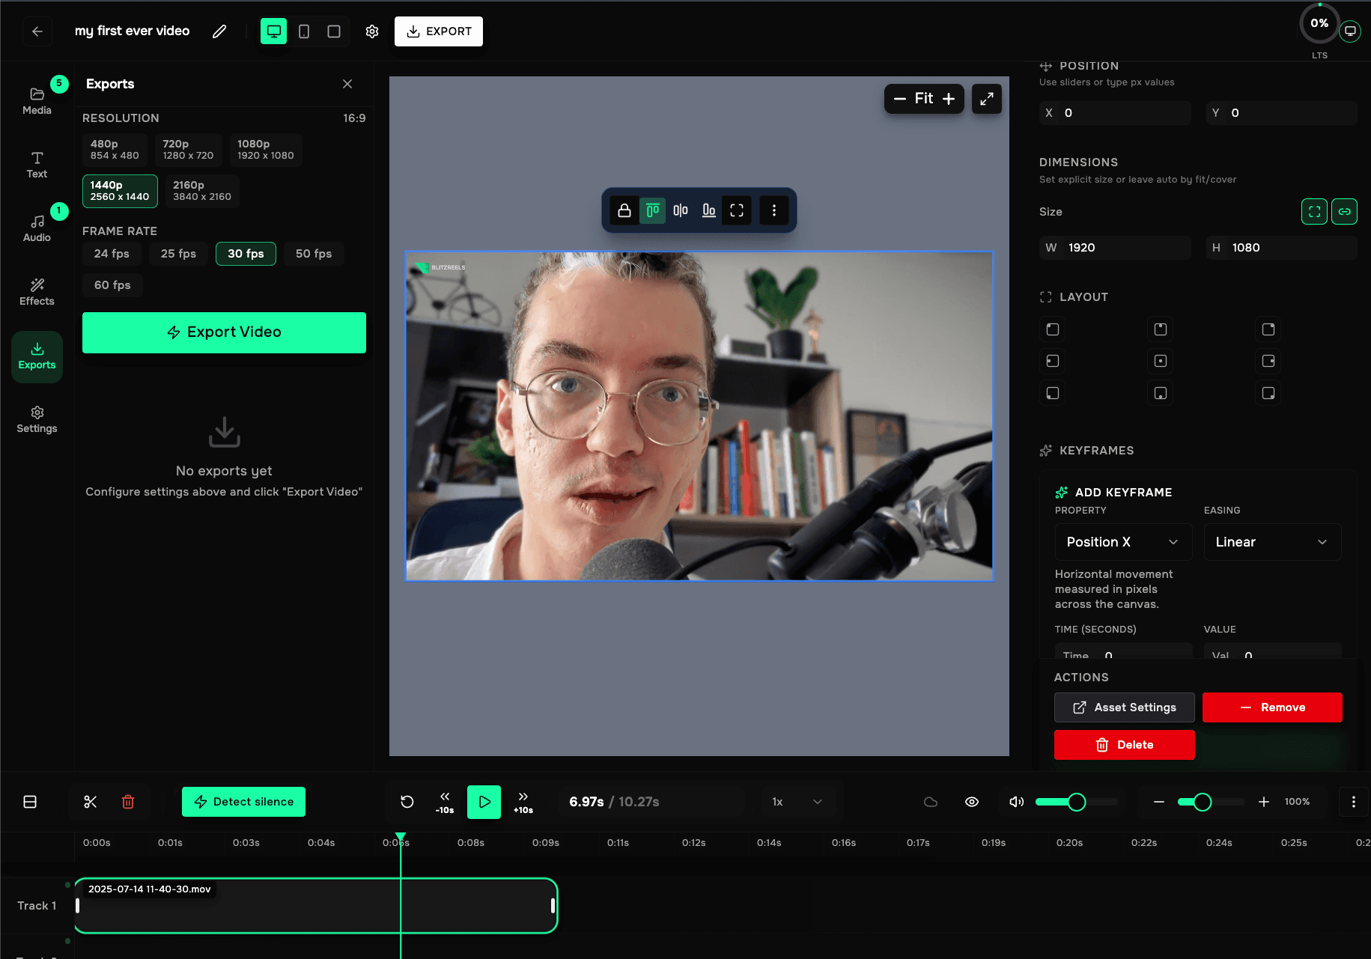The image size is (1371, 959).
Task: Run Detect silence on the timeline
Action: point(243,801)
